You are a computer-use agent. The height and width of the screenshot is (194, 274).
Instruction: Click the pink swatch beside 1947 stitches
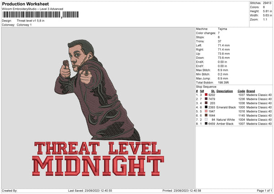206,111
